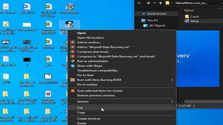Choose Open file location
Screen dimensions: 223x125
coord(90,38)
